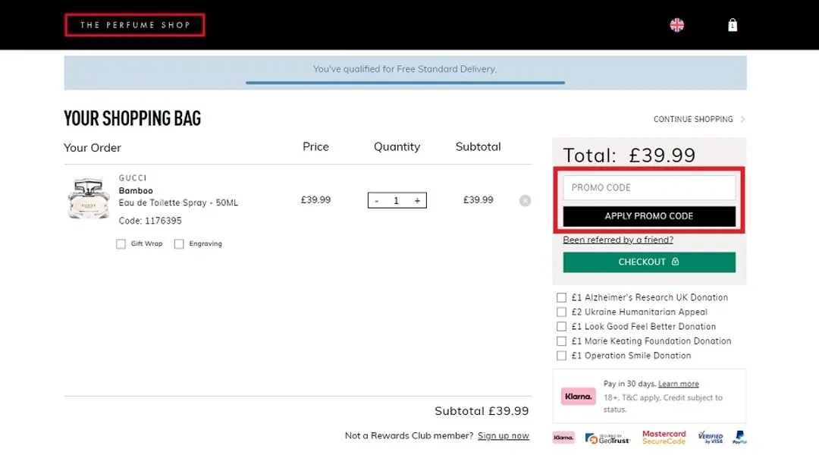Click the Free Standard Delivery progress bar
The width and height of the screenshot is (819, 455).
click(x=405, y=83)
